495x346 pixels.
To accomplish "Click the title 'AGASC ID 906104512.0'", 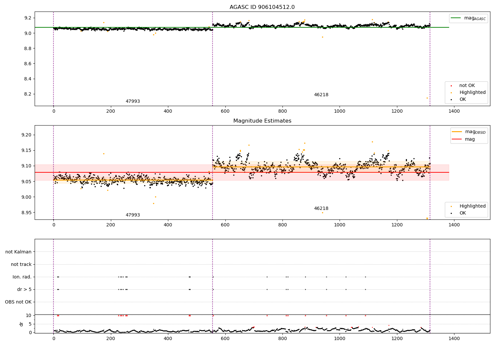I will tap(262, 7).
